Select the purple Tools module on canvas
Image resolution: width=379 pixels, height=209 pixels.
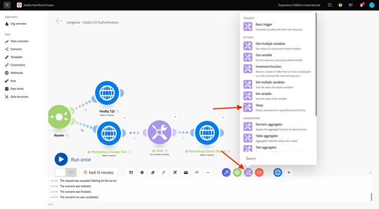159,132
